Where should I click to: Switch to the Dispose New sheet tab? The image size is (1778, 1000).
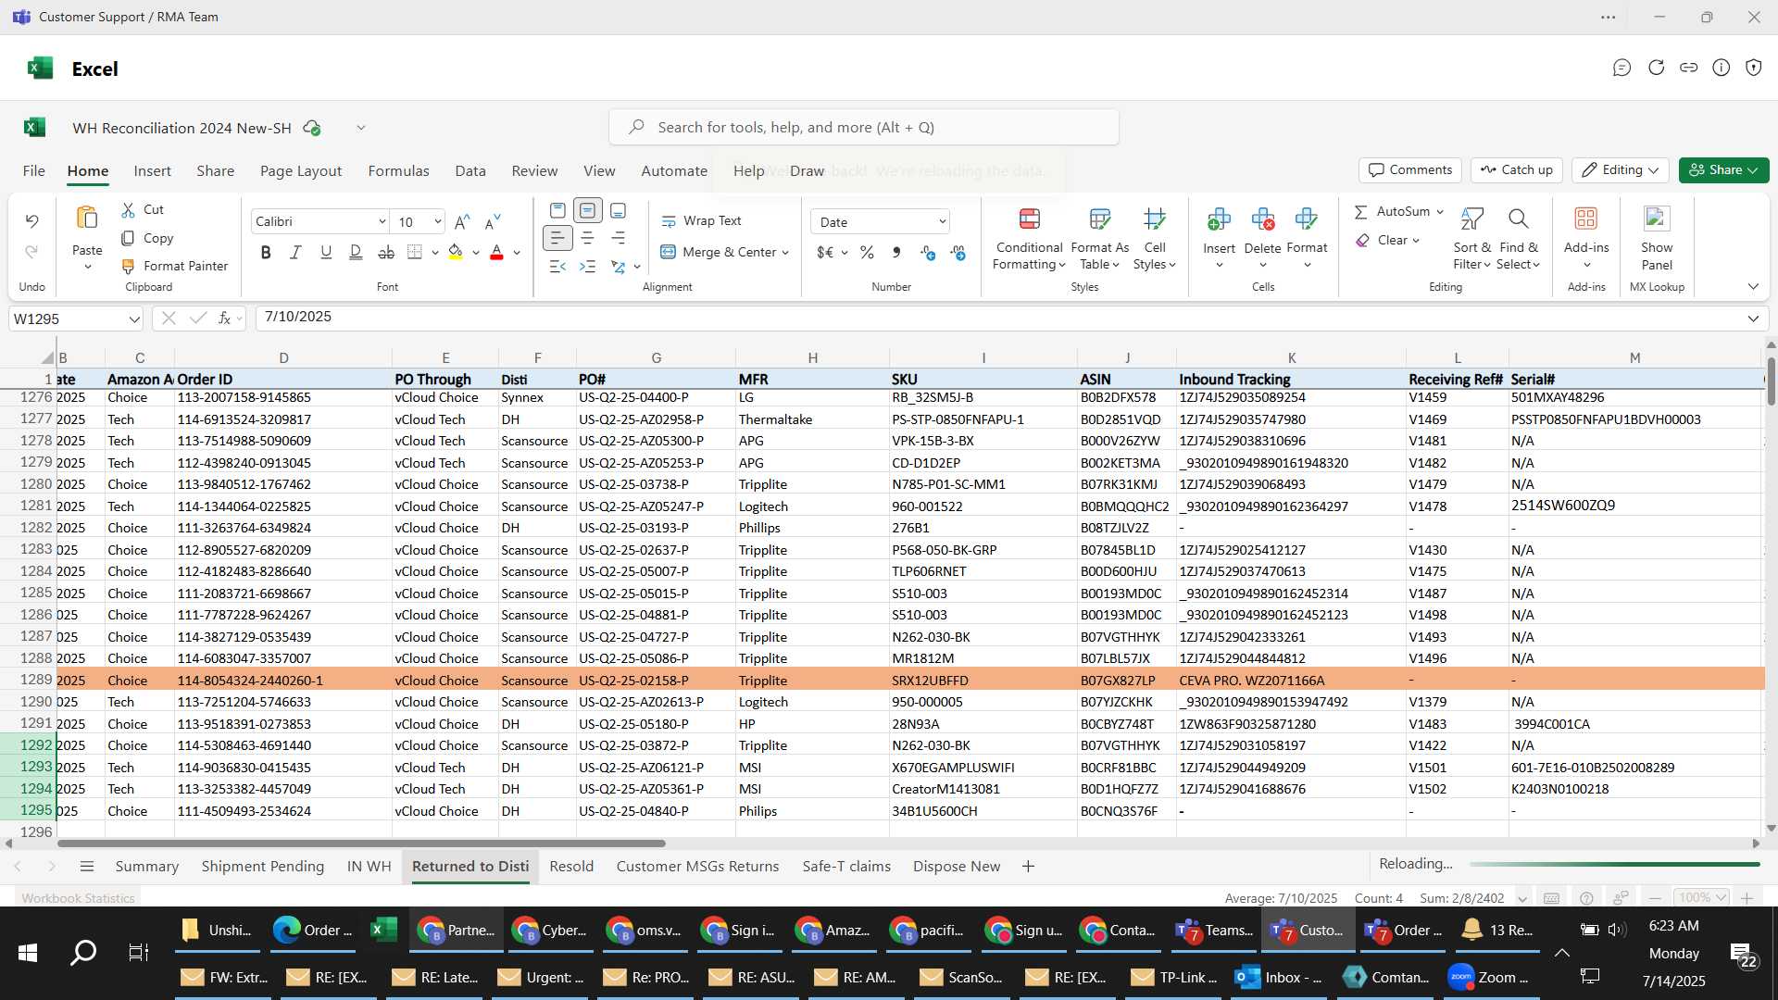click(x=957, y=867)
